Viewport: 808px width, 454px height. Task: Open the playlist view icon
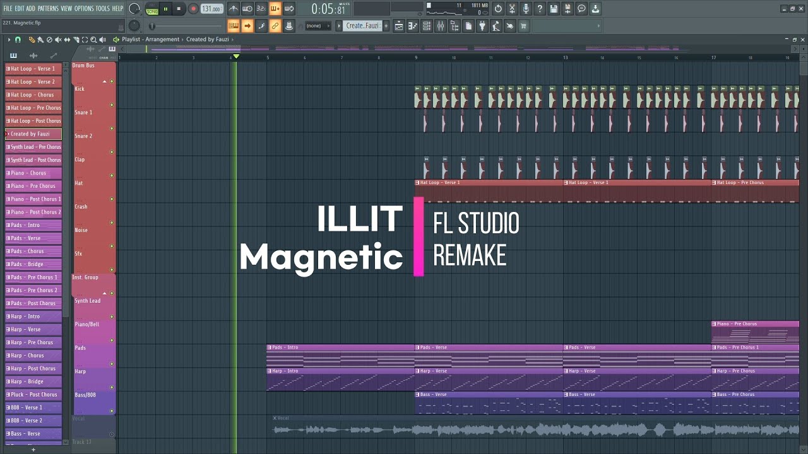pyautogui.click(x=399, y=26)
